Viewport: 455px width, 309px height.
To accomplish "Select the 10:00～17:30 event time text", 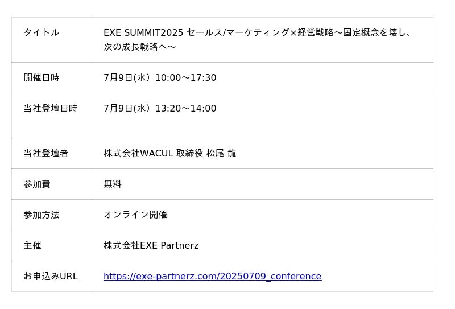I will click(186, 77).
